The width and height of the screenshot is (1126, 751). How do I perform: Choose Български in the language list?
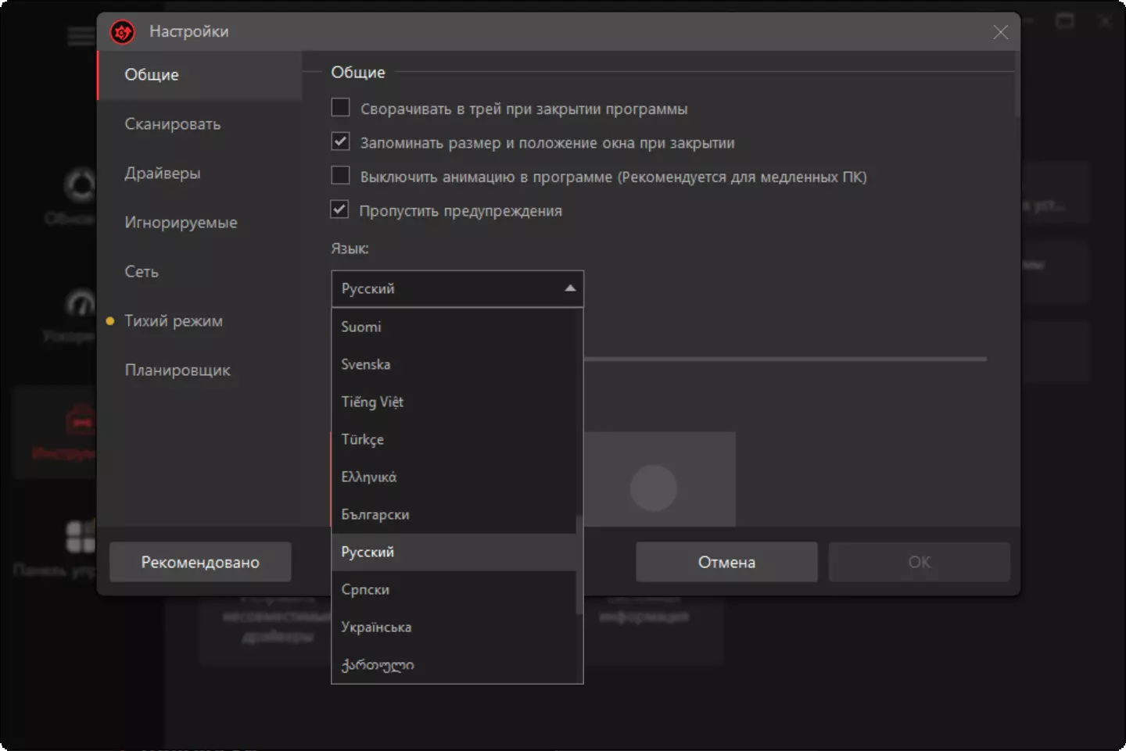(375, 514)
